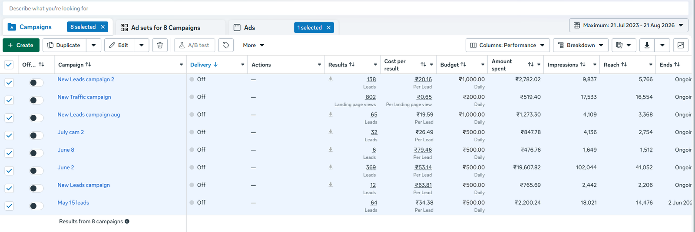Click export icon in July cam 2 results

pos(331,132)
